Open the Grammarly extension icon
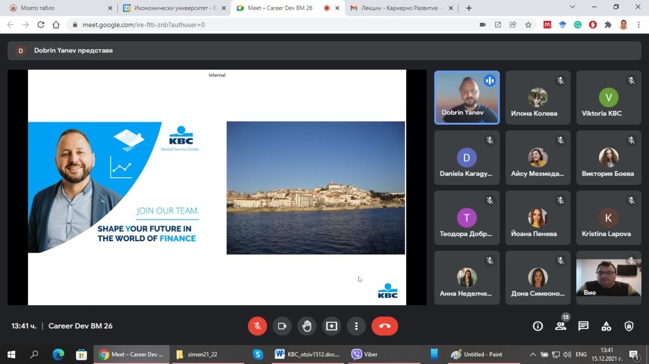The width and height of the screenshot is (649, 364). pyautogui.click(x=577, y=25)
